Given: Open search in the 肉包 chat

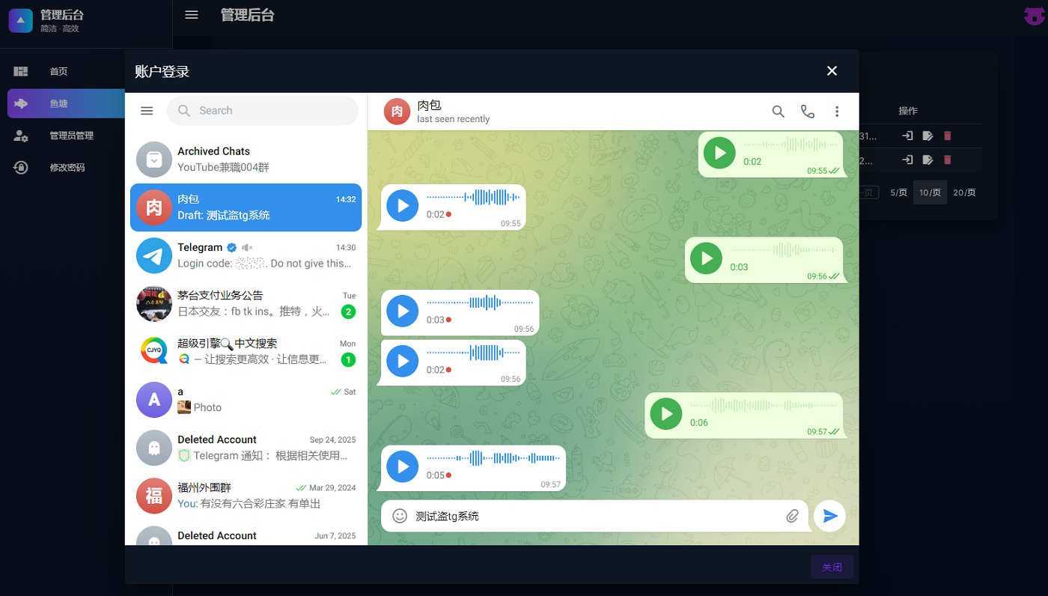Looking at the screenshot, I should 778,111.
